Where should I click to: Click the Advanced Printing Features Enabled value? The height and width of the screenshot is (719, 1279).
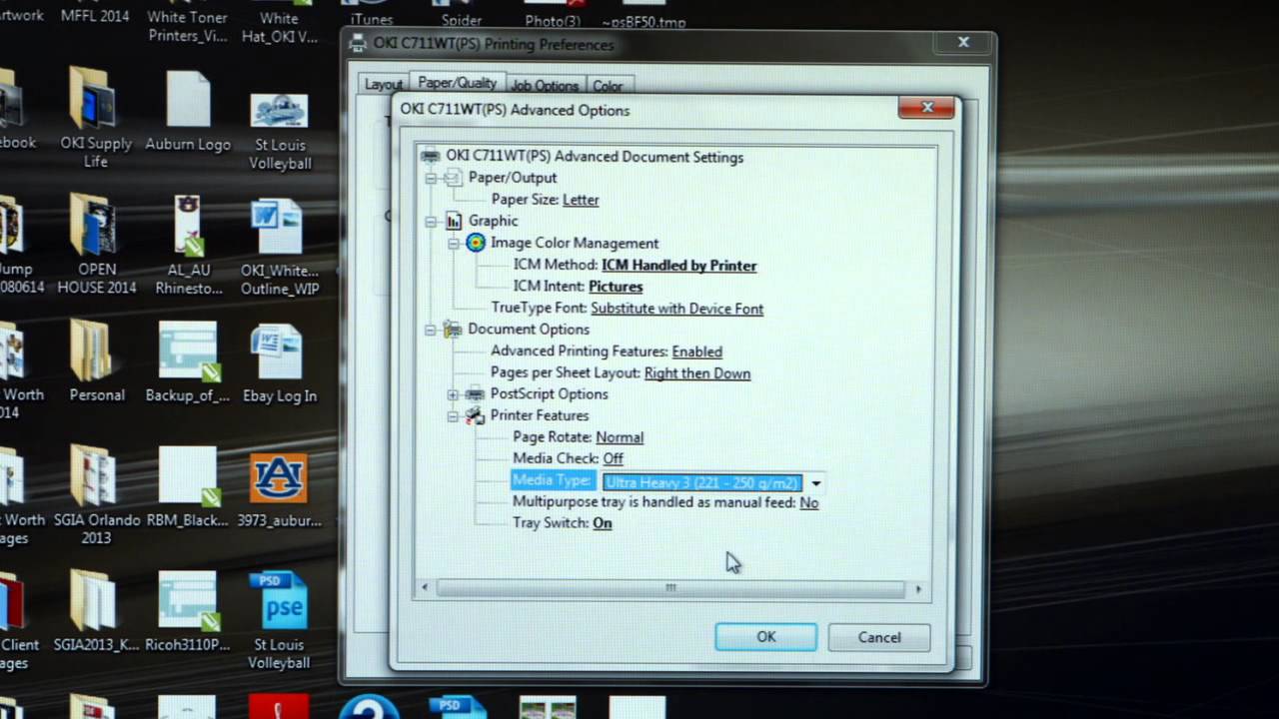pyautogui.click(x=697, y=352)
